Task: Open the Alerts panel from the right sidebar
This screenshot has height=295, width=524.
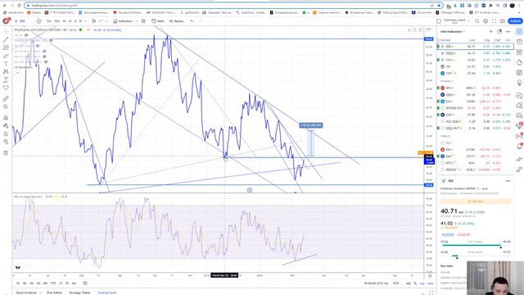Action: pos(519,42)
